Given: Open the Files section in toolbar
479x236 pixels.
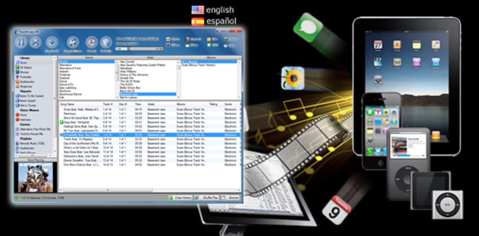Looking at the screenshot, I should click(x=212, y=39).
